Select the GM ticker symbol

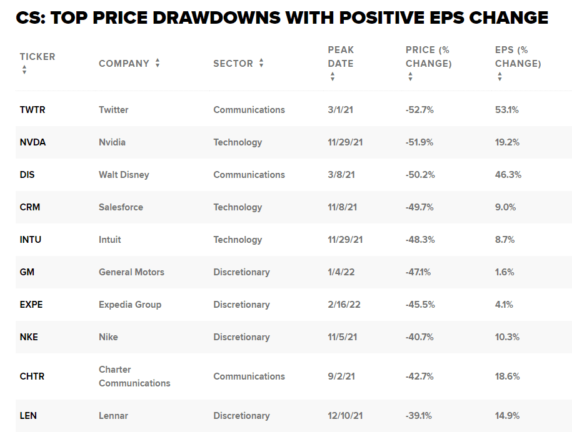coord(27,272)
